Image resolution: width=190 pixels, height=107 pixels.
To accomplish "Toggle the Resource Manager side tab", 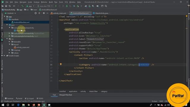I will [2, 21].
